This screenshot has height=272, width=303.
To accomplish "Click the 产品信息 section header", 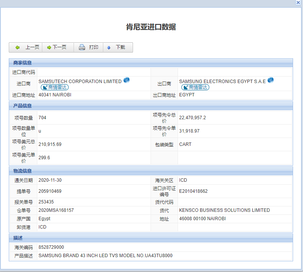I will tap(22, 106).
